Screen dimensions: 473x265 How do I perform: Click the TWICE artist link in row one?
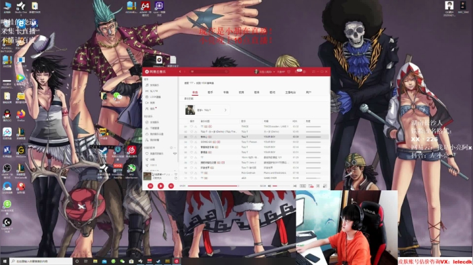(245, 127)
